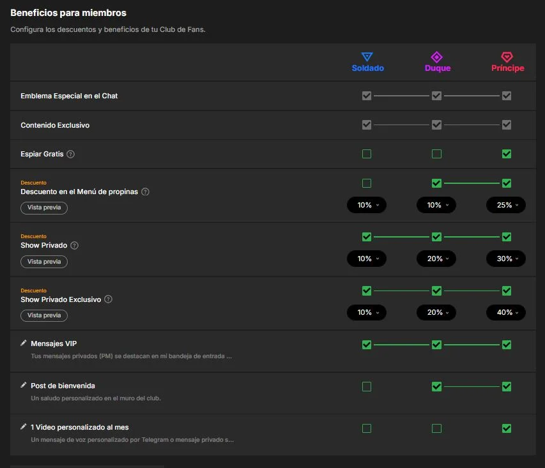Edit the 1 Video personalizado al mes benefit
The image size is (545, 468).
click(x=23, y=426)
